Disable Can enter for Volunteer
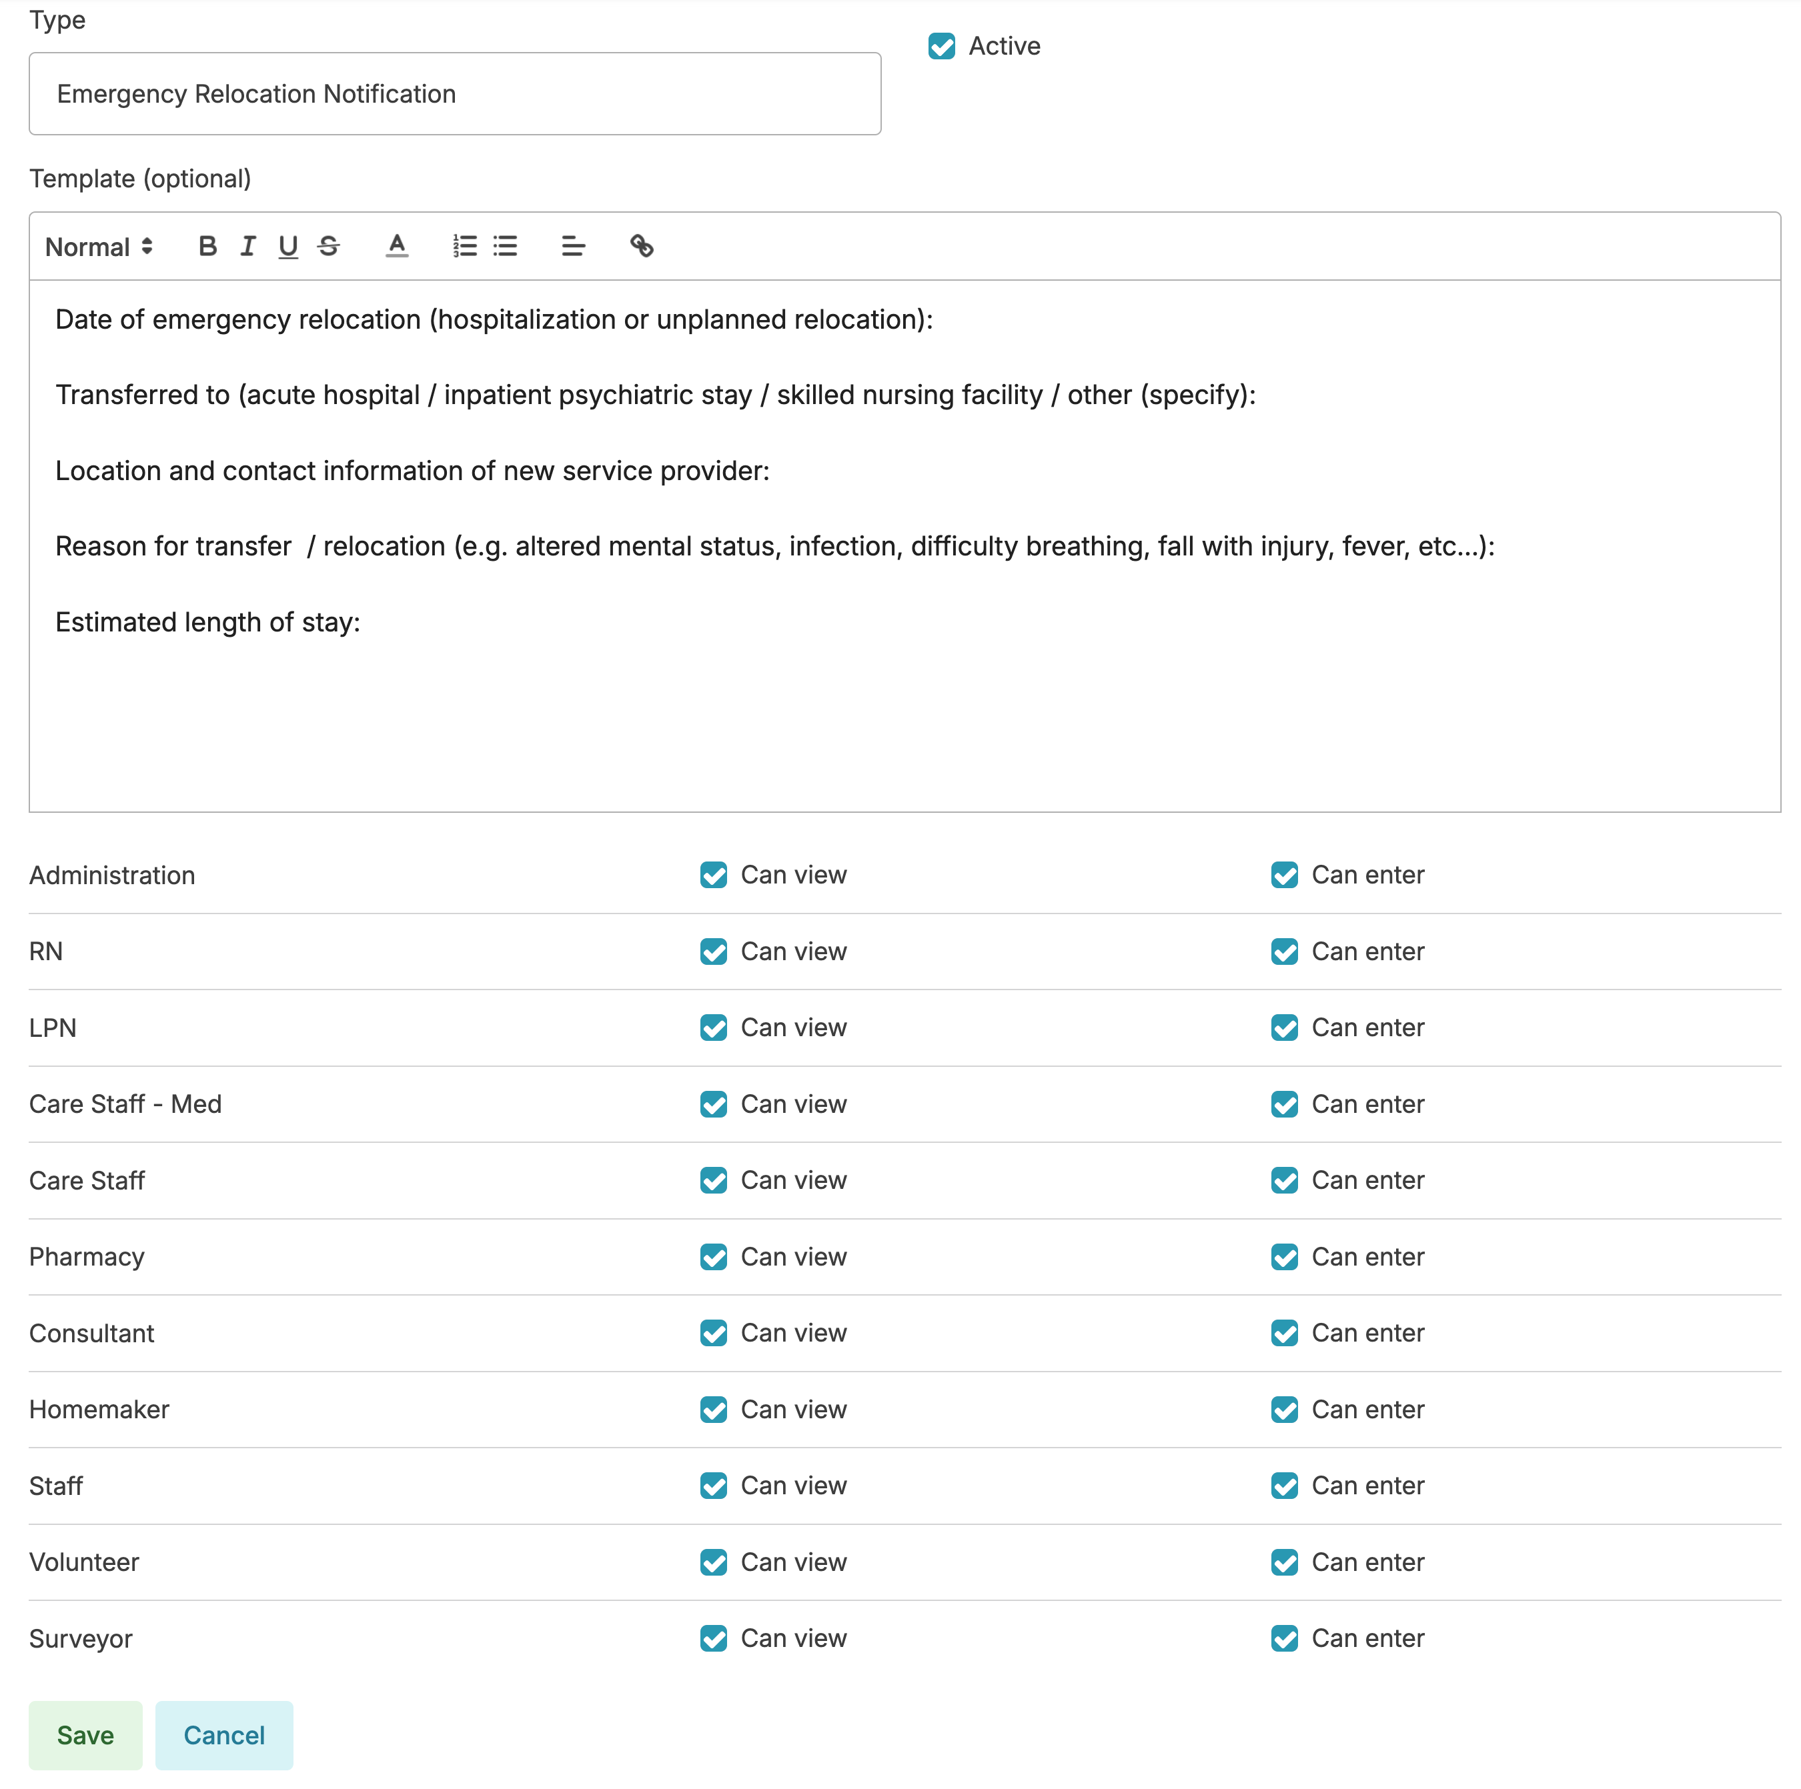 pos(1285,1562)
